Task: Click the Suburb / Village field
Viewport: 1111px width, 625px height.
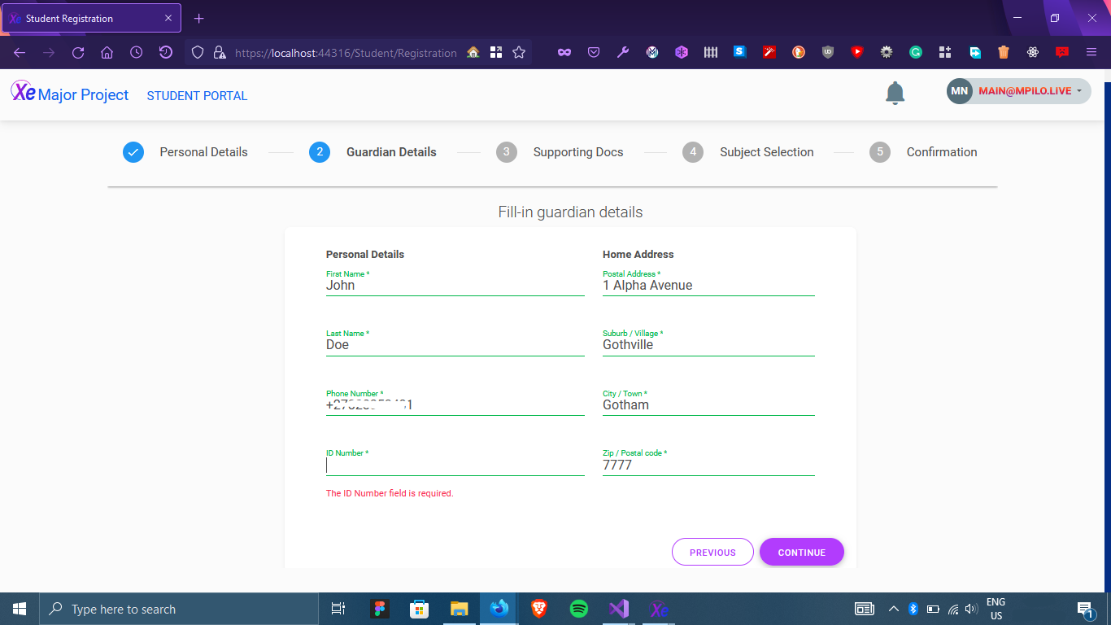Action: [x=708, y=345]
